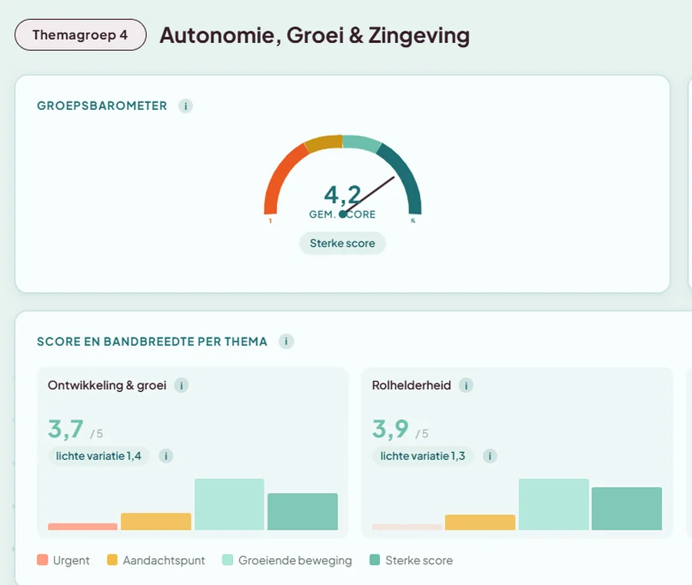
Task: Click info icon beside Rolhelderheid title
Action: pyautogui.click(x=466, y=385)
